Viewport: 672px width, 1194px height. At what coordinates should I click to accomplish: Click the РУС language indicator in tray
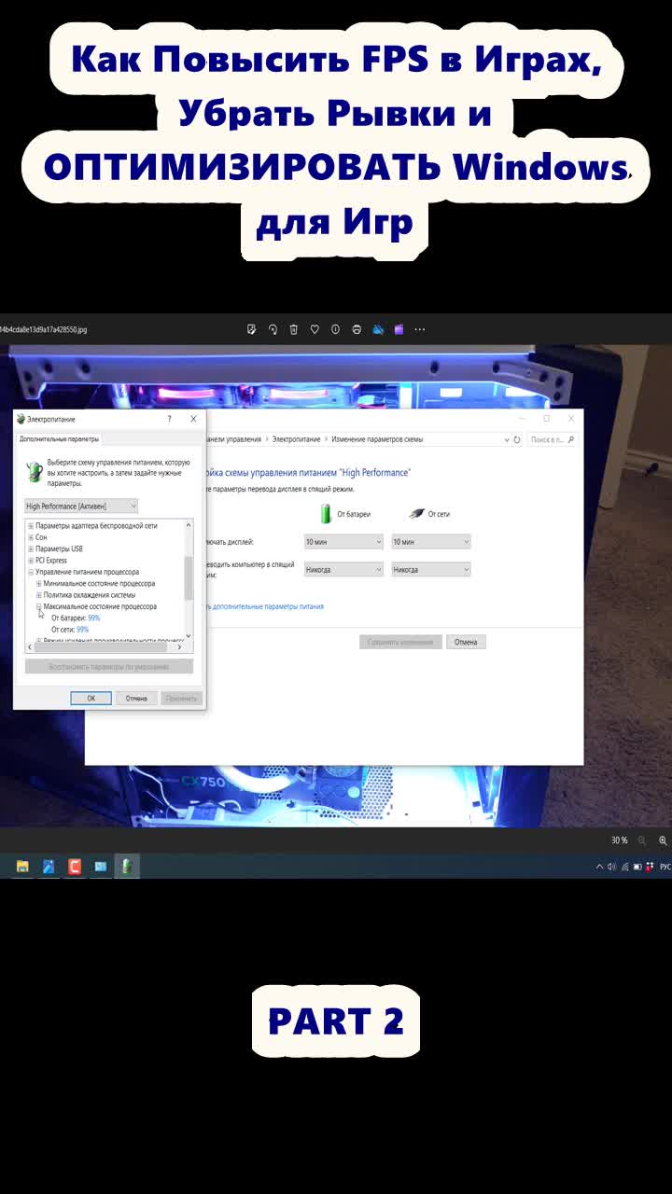click(665, 867)
